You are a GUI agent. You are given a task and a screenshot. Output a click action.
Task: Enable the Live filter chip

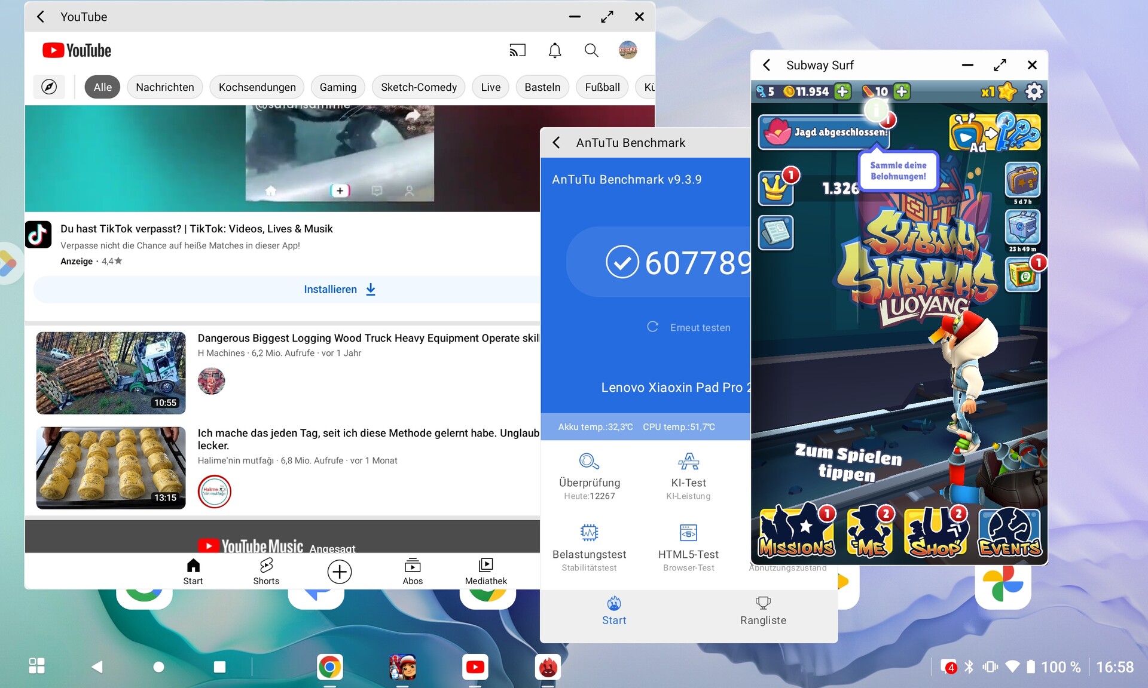[490, 87]
